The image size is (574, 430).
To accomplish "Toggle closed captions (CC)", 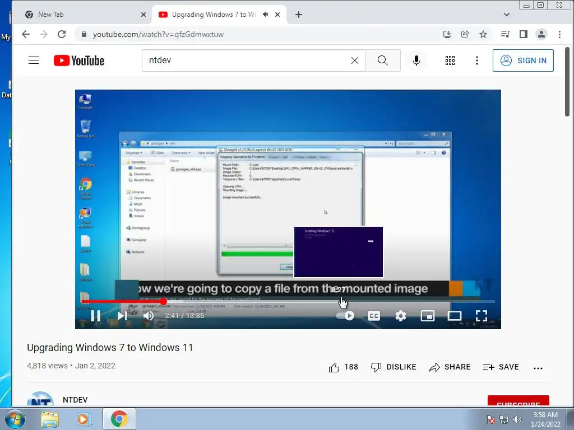I will [x=374, y=316].
